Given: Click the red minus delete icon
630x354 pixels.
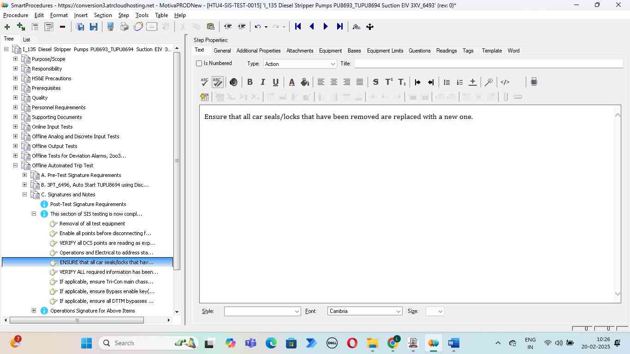Looking at the screenshot, I should (x=62, y=27).
